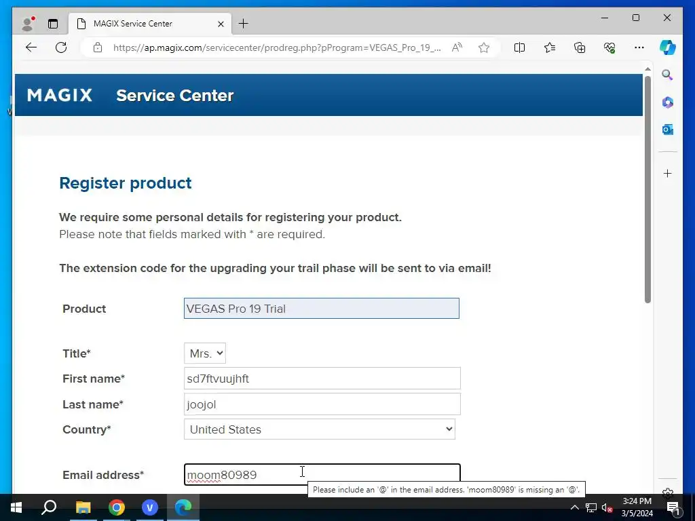The height and width of the screenshot is (521, 695).
Task: Open the Outlook sidebar app
Action: point(668,130)
